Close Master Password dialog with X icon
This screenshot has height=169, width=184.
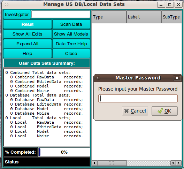(177, 78)
